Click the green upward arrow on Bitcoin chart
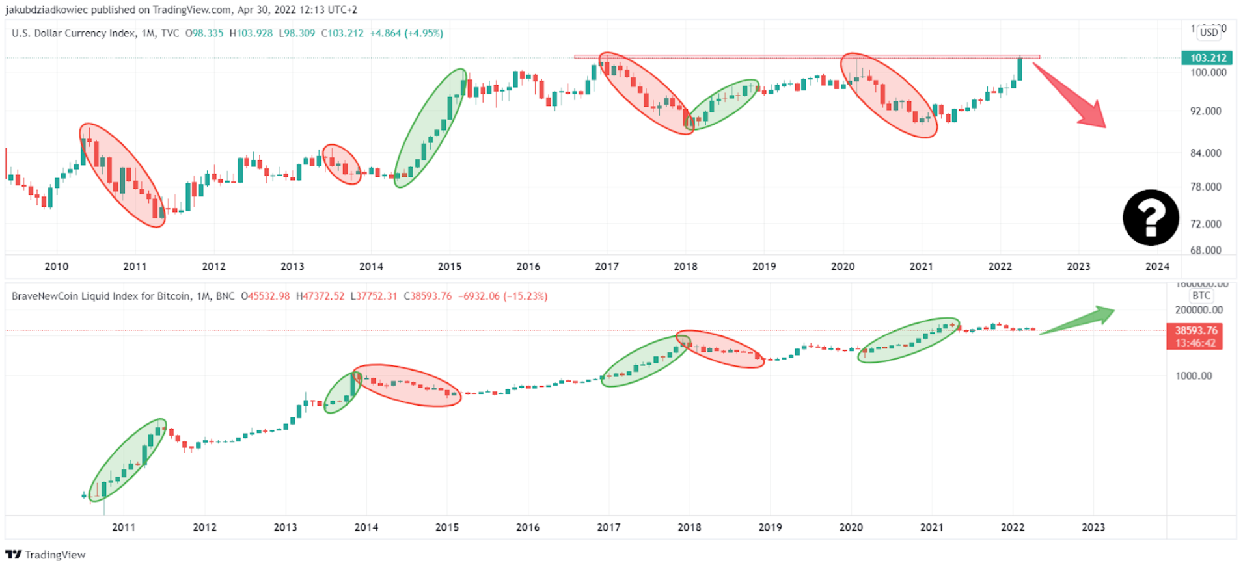1243x565 pixels. point(1077,320)
